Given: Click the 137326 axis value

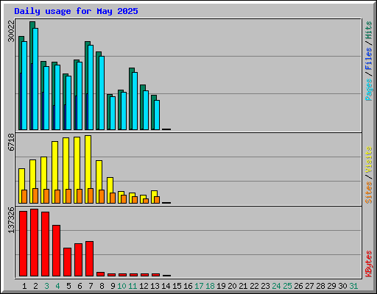Looking at the screenshot, I should [11, 220].
